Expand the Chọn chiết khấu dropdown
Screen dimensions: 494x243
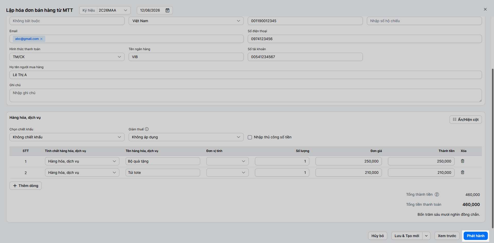[x=67, y=137]
